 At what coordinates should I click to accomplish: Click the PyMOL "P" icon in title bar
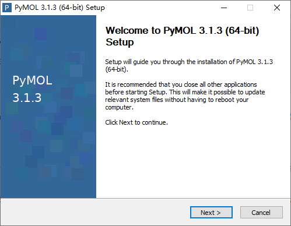tap(7, 8)
